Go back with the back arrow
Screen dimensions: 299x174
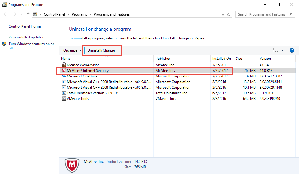coord(6,14)
